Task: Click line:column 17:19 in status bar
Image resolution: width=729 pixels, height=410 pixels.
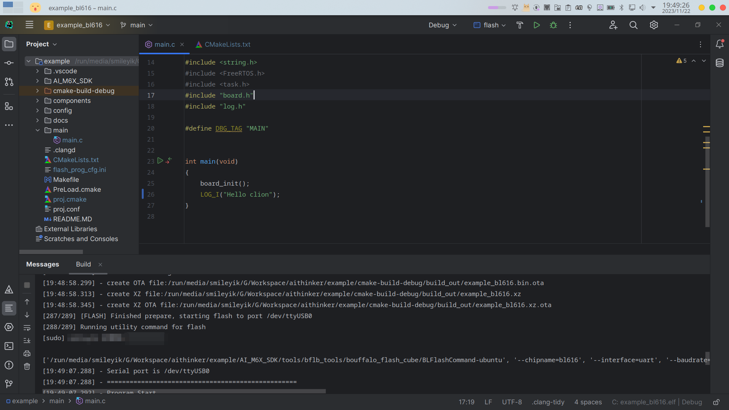Action: 466,402
